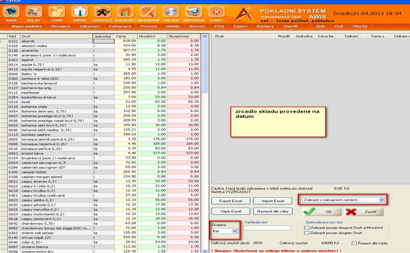
Task: Select the 'bezkofeinová káva' item row
Action: coord(100,98)
